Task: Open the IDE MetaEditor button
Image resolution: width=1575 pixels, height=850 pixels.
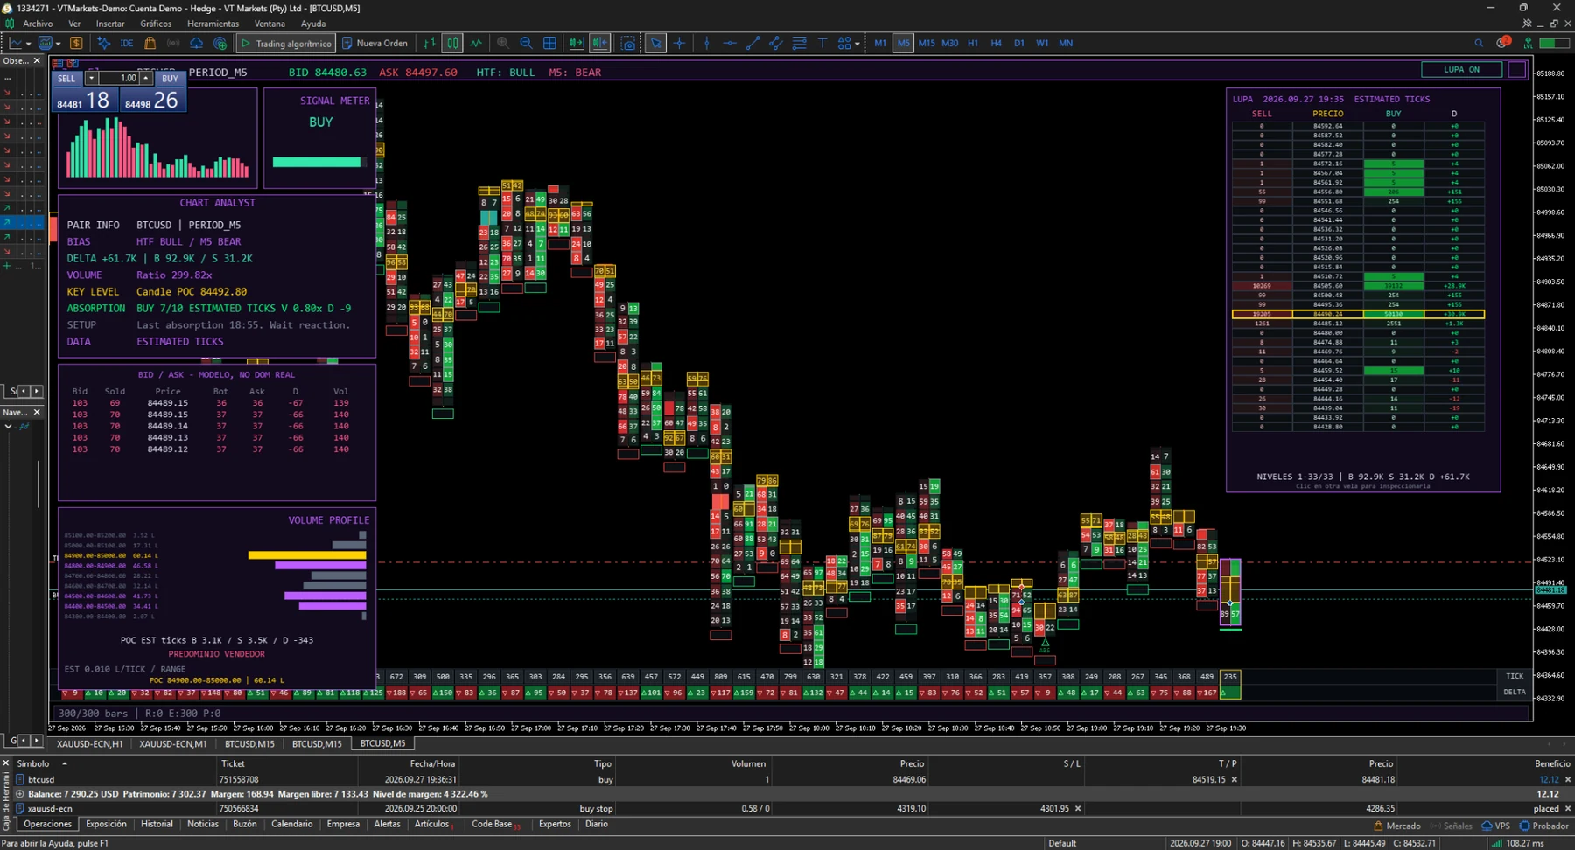Action: coord(127,43)
